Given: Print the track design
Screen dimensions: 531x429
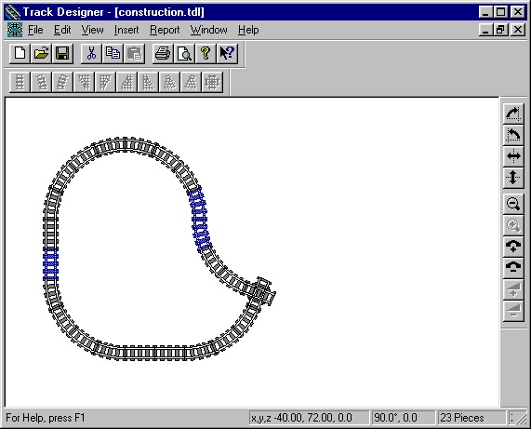Looking at the screenshot, I should (x=163, y=54).
